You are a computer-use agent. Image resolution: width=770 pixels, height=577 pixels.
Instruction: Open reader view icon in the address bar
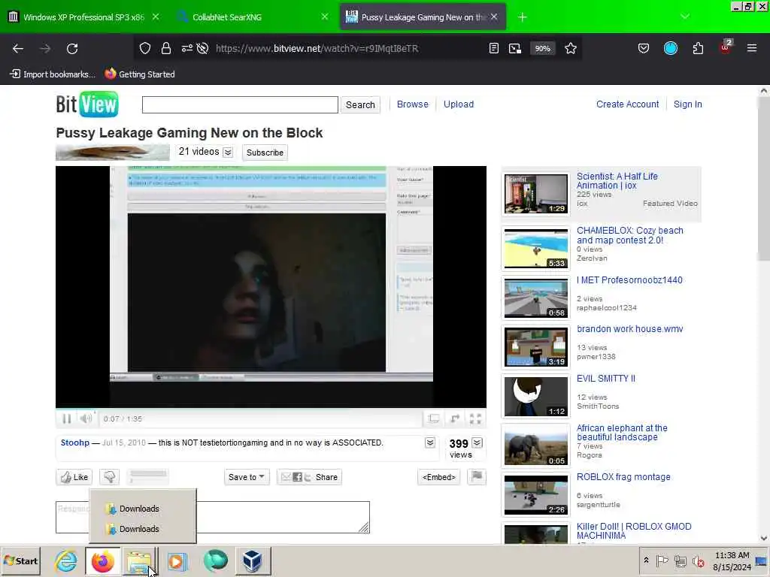[494, 48]
